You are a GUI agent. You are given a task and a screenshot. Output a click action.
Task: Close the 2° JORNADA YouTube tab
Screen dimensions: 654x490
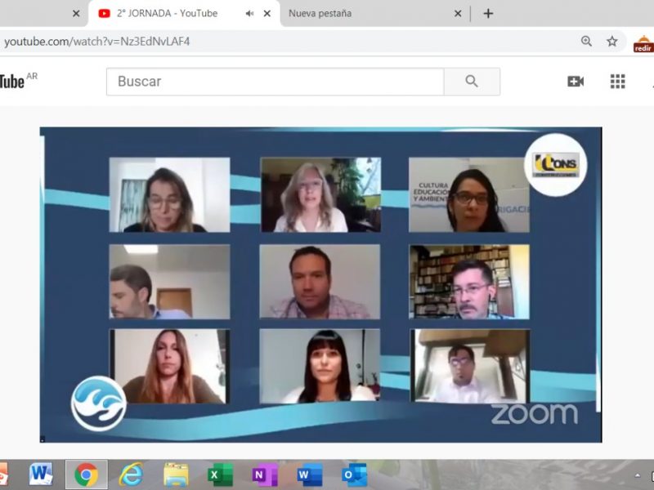pyautogui.click(x=267, y=13)
